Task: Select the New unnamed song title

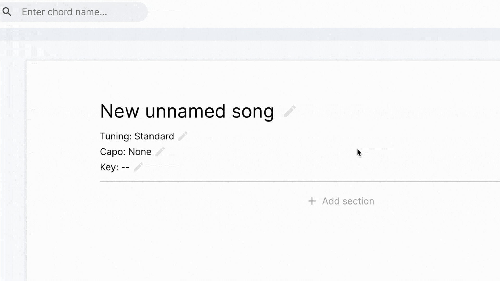Action: tap(187, 111)
